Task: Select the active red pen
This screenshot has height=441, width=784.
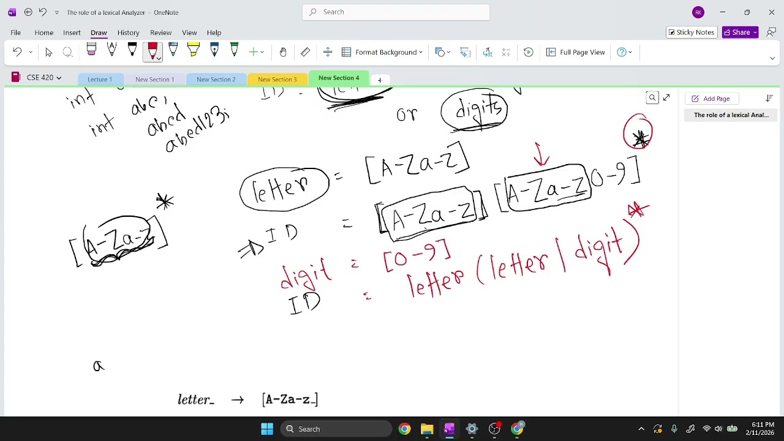Action: (x=153, y=50)
